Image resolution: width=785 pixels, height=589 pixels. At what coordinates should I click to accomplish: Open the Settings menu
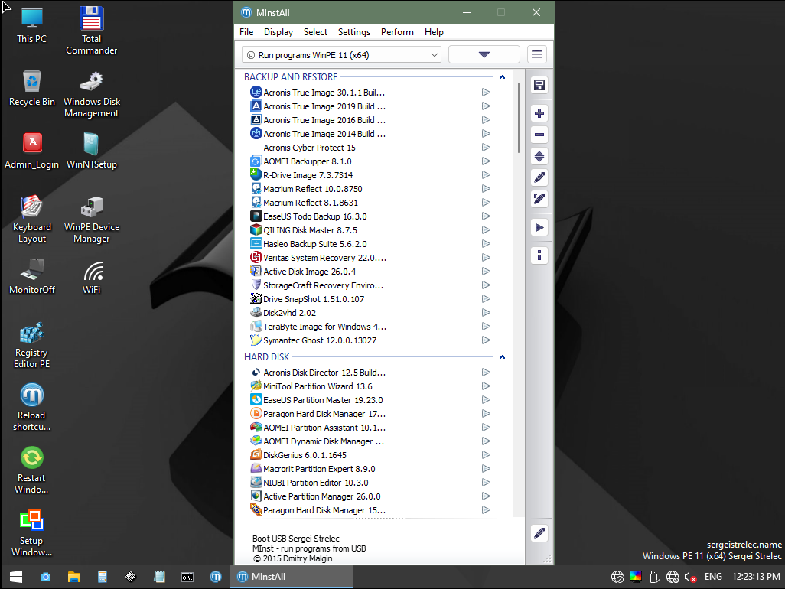pyautogui.click(x=353, y=32)
